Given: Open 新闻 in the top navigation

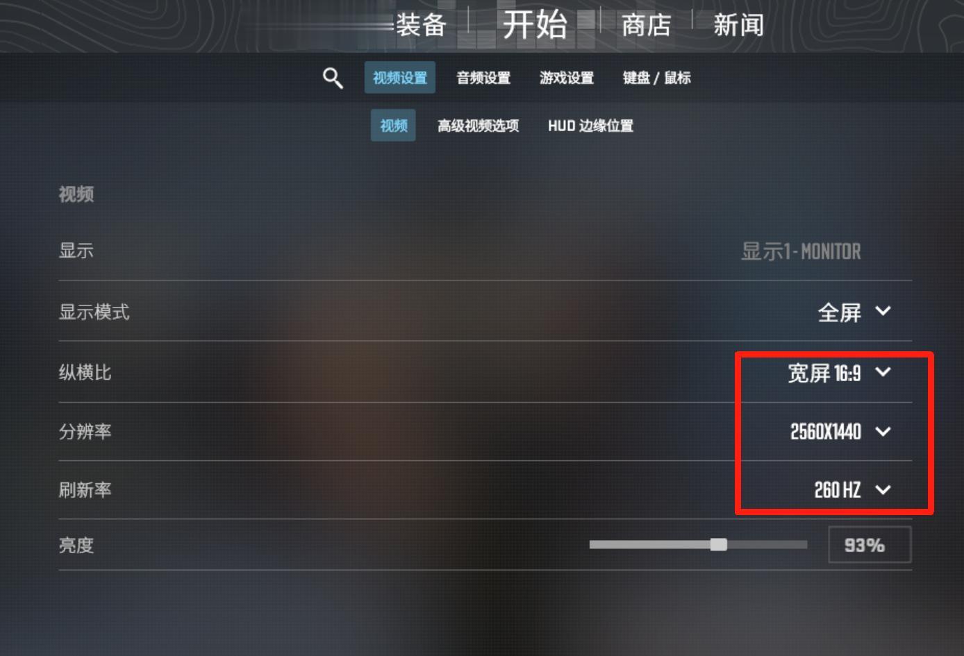Looking at the screenshot, I should pyautogui.click(x=738, y=26).
